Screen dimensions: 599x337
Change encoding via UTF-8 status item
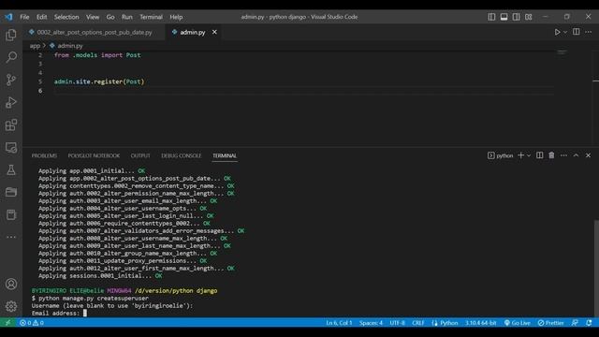click(397, 323)
